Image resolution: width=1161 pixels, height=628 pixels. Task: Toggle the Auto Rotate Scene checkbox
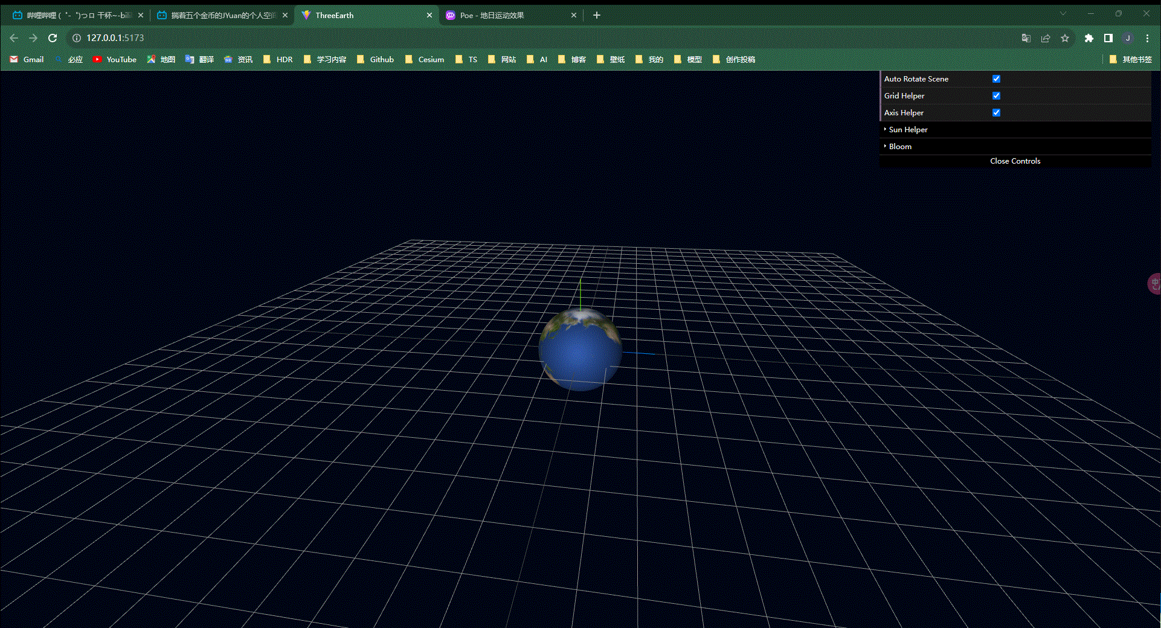(996, 78)
